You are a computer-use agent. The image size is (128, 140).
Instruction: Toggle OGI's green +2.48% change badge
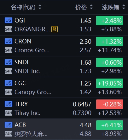(x=109, y=21)
